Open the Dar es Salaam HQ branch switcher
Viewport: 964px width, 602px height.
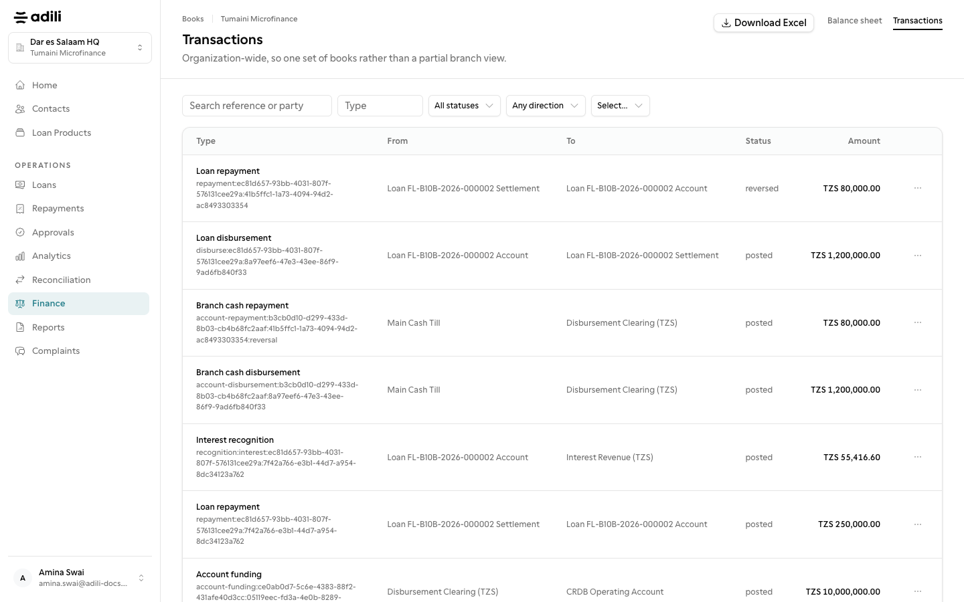pyautogui.click(x=80, y=47)
